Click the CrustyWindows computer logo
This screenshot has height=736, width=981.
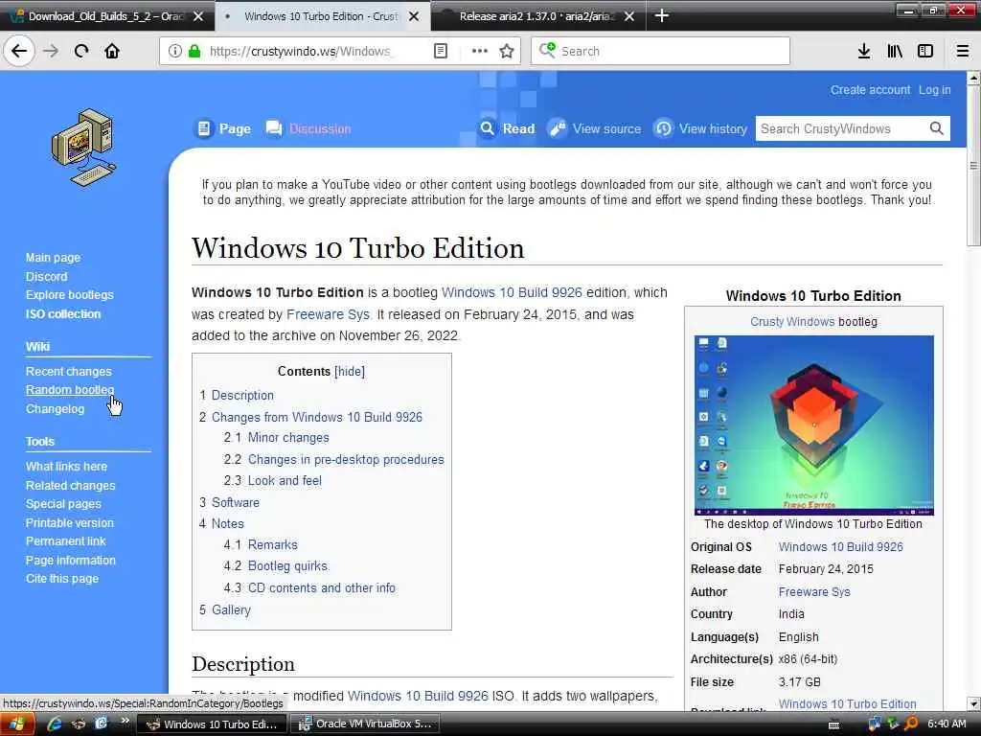(x=83, y=148)
